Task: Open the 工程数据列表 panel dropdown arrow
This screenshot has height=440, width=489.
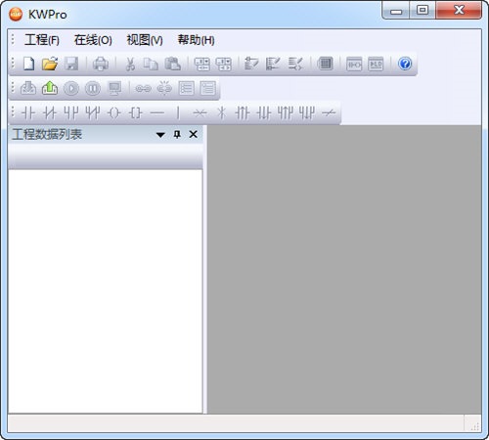Action: (160, 135)
